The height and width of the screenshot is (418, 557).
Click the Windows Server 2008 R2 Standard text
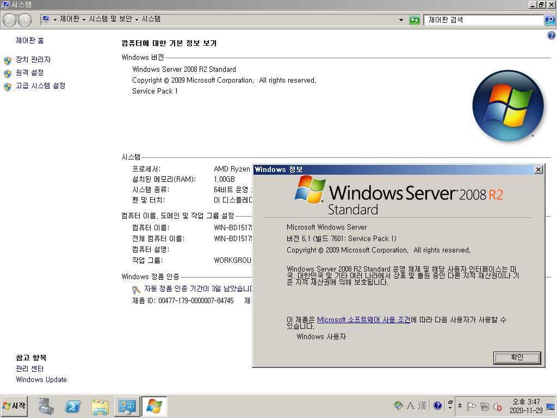[x=184, y=69]
